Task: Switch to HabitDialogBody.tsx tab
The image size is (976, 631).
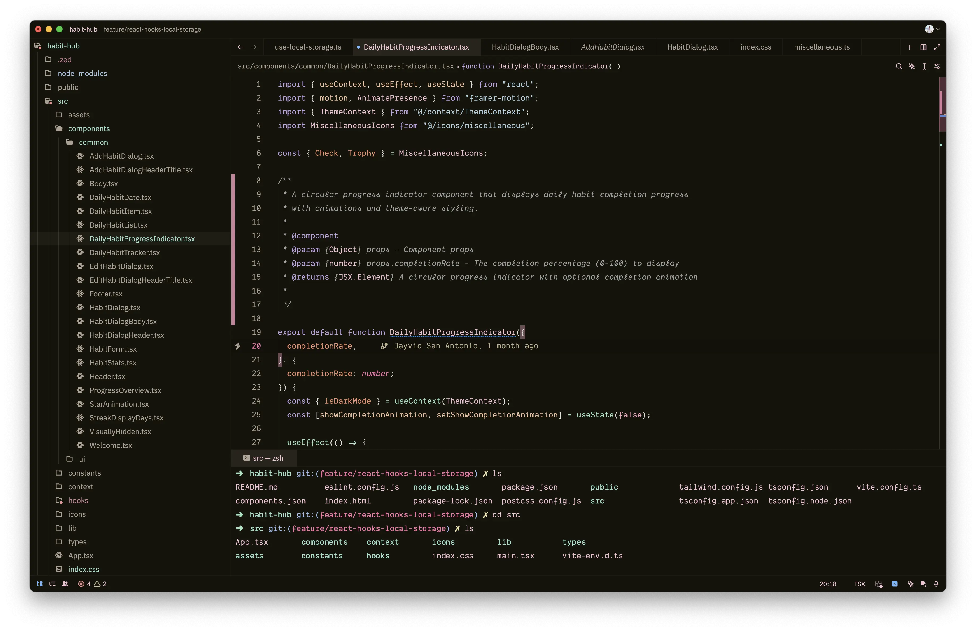Action: (525, 47)
